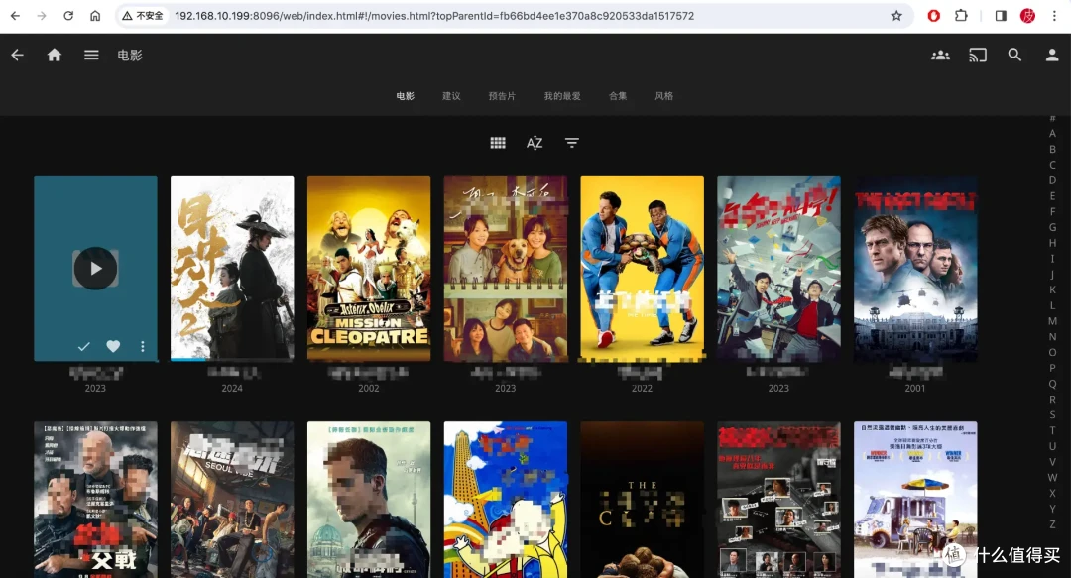Go to the Jellyfin home icon
Image resolution: width=1071 pixels, height=578 pixels.
pyautogui.click(x=54, y=56)
